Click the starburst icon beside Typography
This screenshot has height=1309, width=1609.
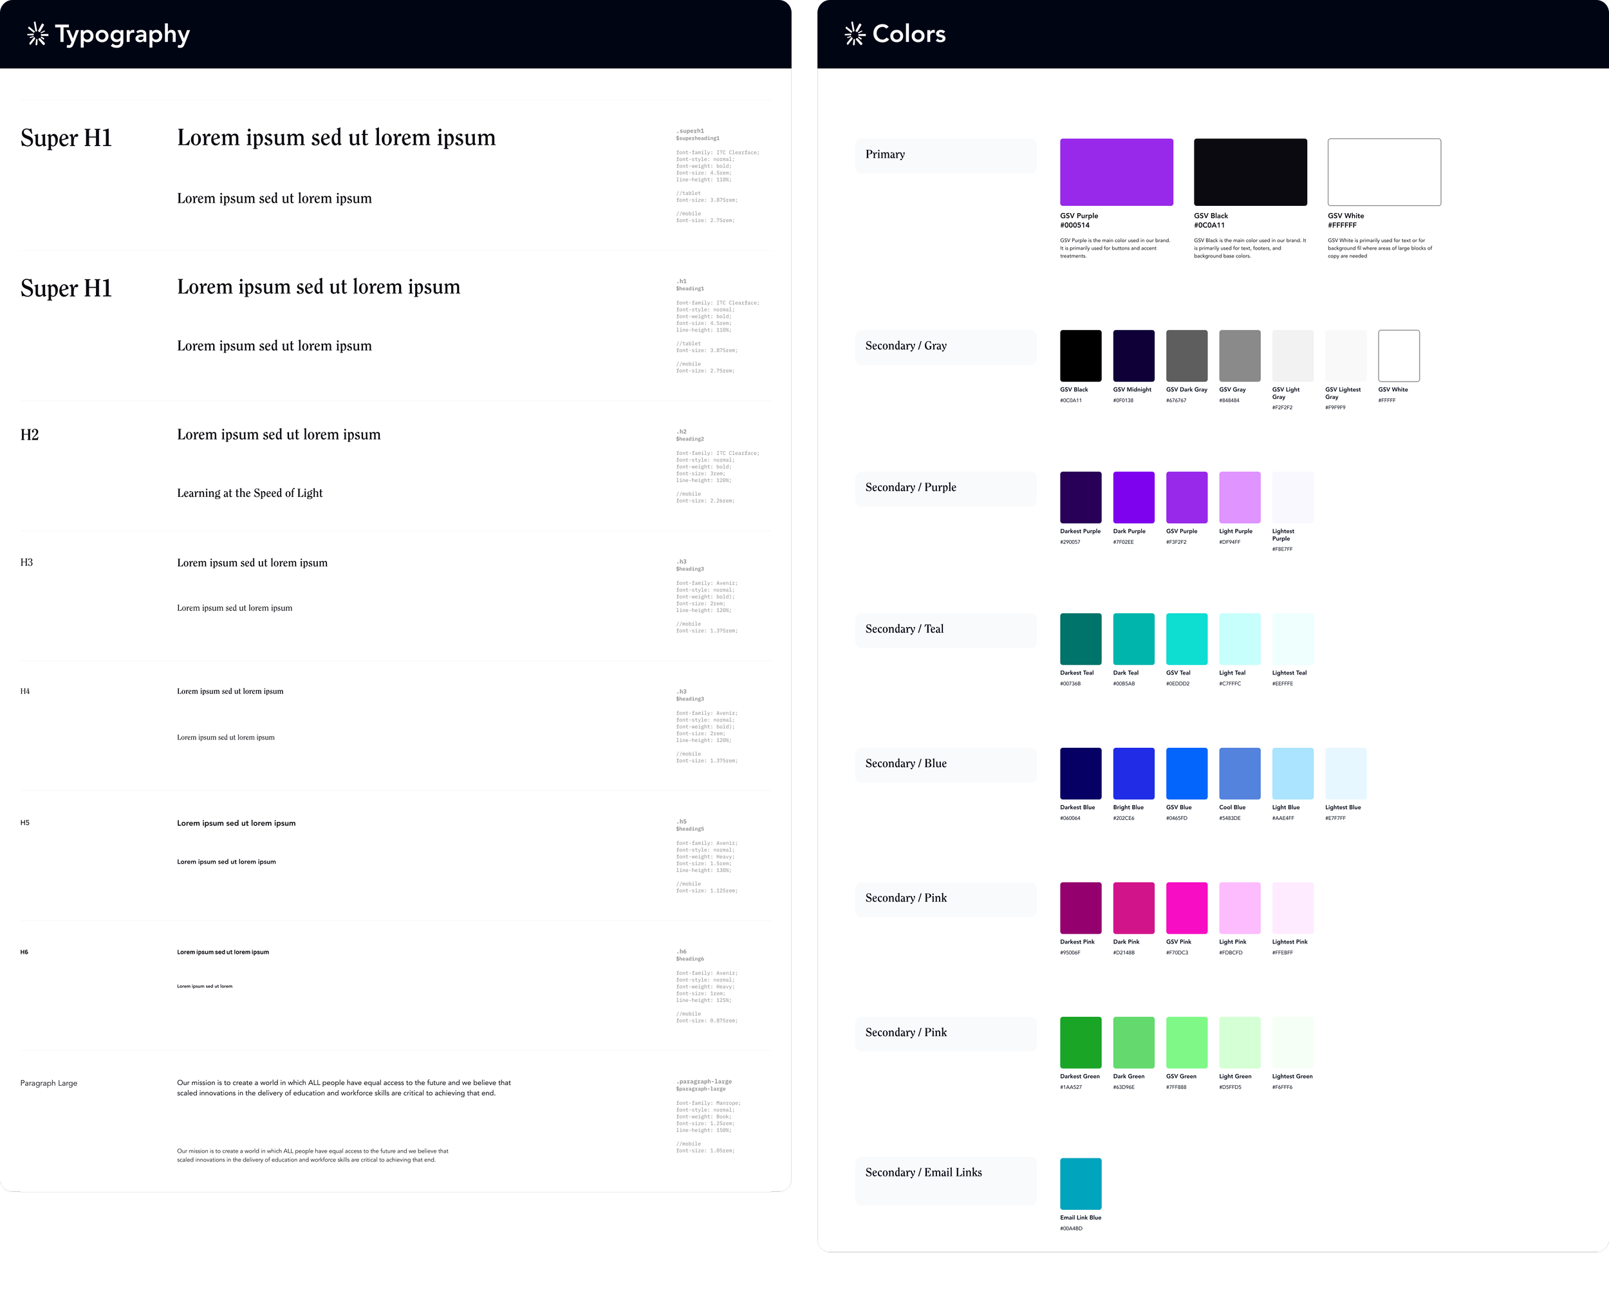click(x=37, y=34)
